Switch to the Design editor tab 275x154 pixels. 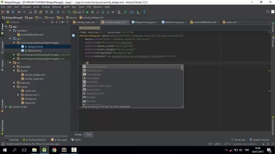[78, 134]
